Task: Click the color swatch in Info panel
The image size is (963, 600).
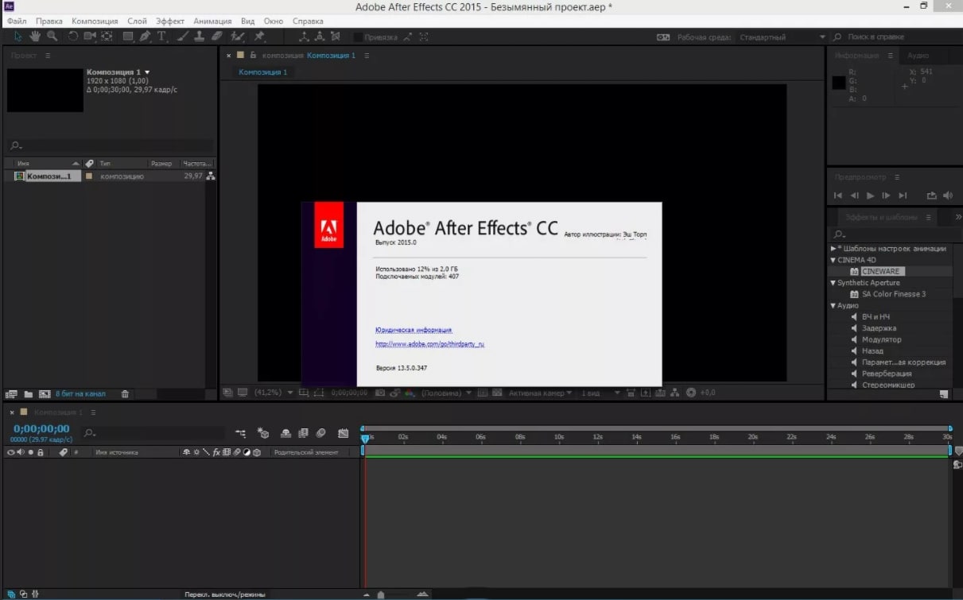Action: pyautogui.click(x=838, y=83)
